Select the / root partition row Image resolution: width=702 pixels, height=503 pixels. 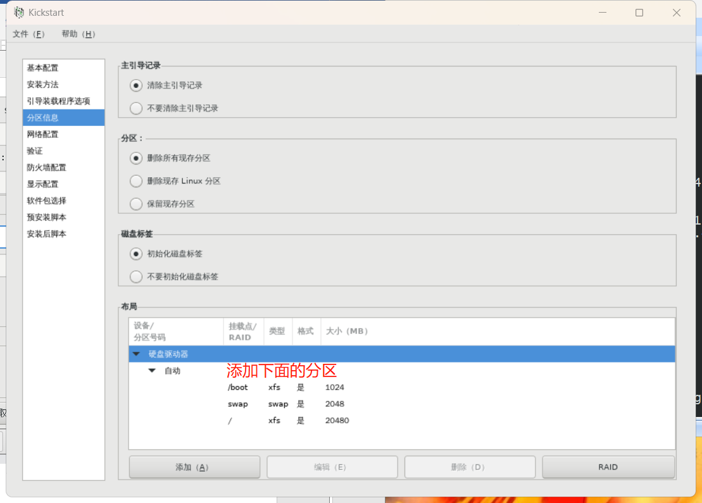[401, 420]
